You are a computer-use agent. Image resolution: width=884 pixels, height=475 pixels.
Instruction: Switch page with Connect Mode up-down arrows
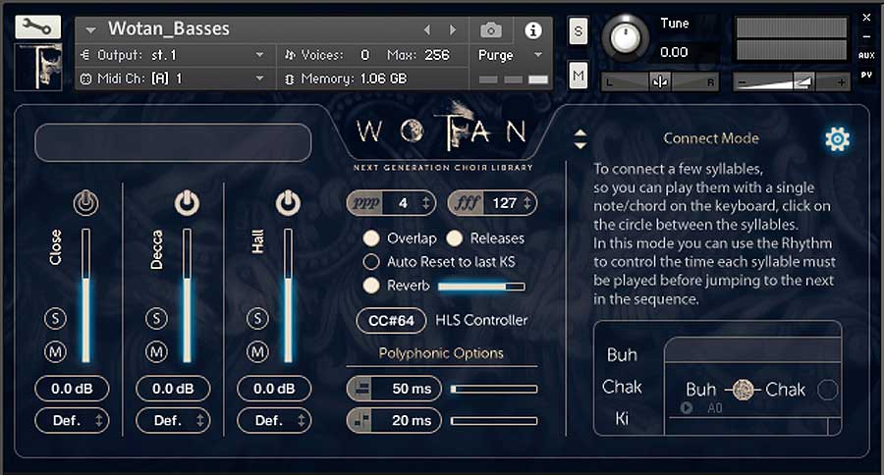pos(580,139)
